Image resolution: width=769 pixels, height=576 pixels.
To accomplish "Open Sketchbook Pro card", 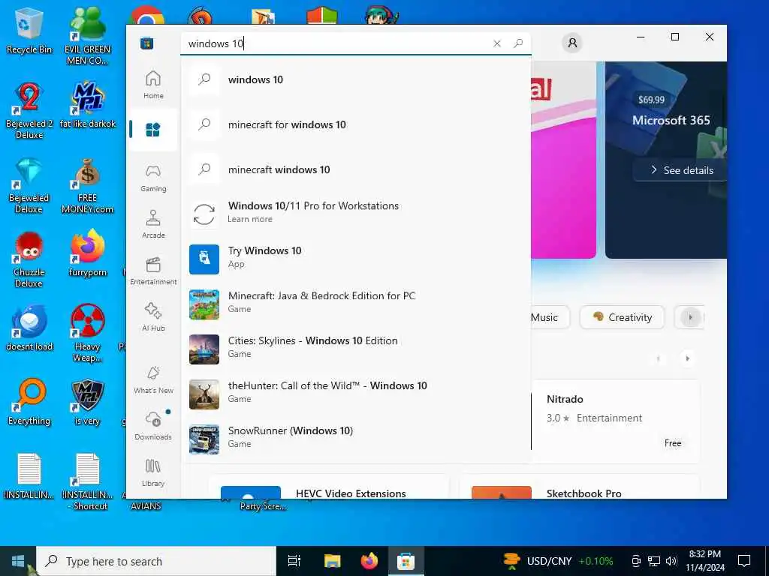I will 580,487.
